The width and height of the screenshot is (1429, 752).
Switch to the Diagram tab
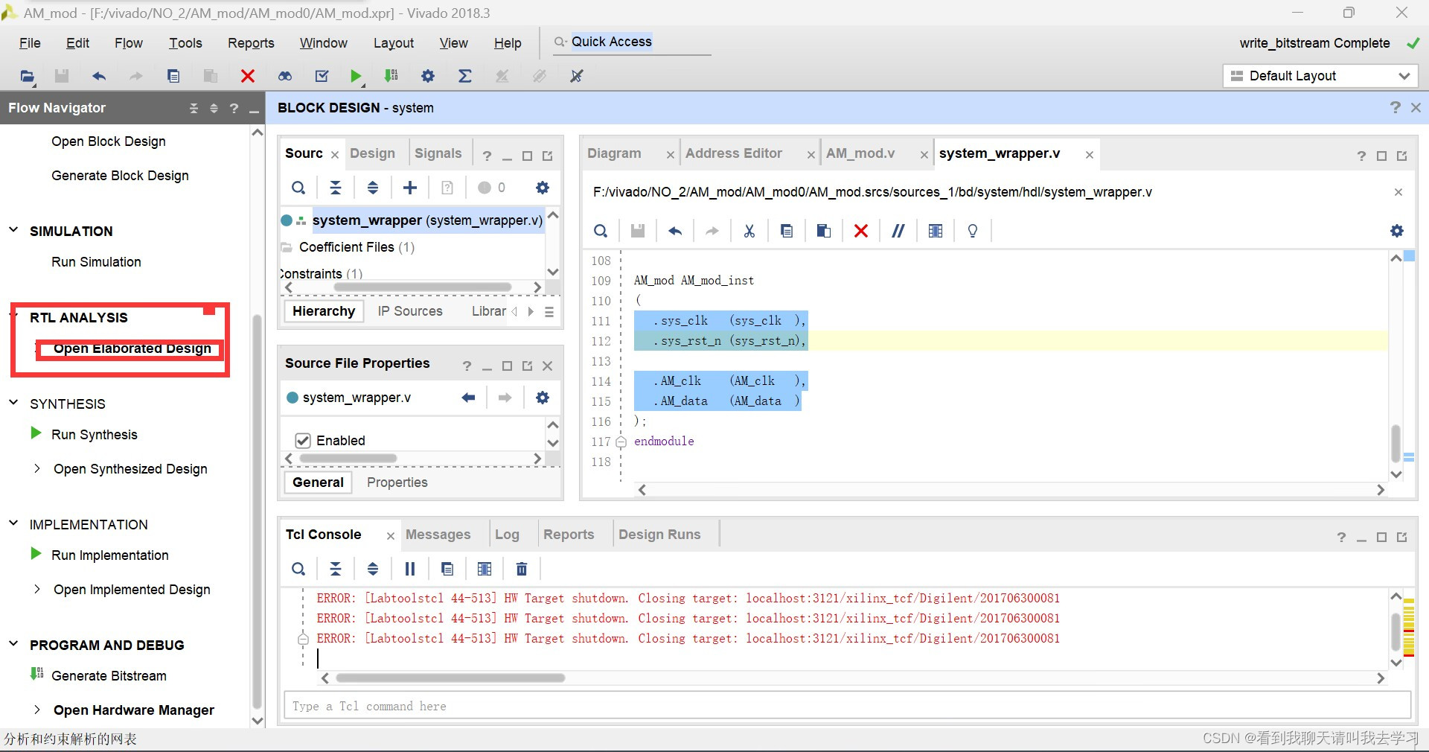614,153
